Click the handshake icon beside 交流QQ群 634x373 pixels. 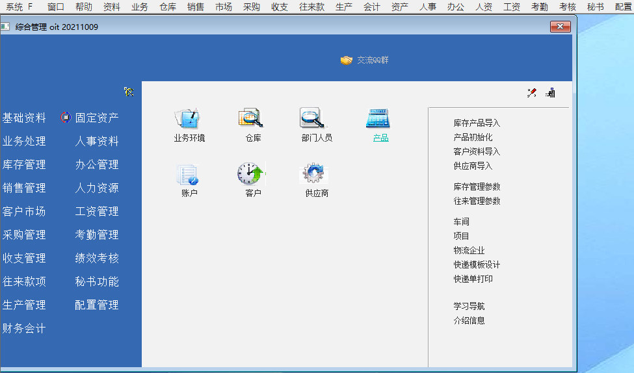pyautogui.click(x=347, y=60)
